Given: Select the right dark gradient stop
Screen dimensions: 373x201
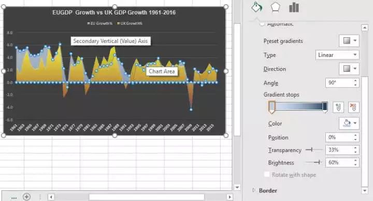Looking at the screenshot, I should [325, 107].
